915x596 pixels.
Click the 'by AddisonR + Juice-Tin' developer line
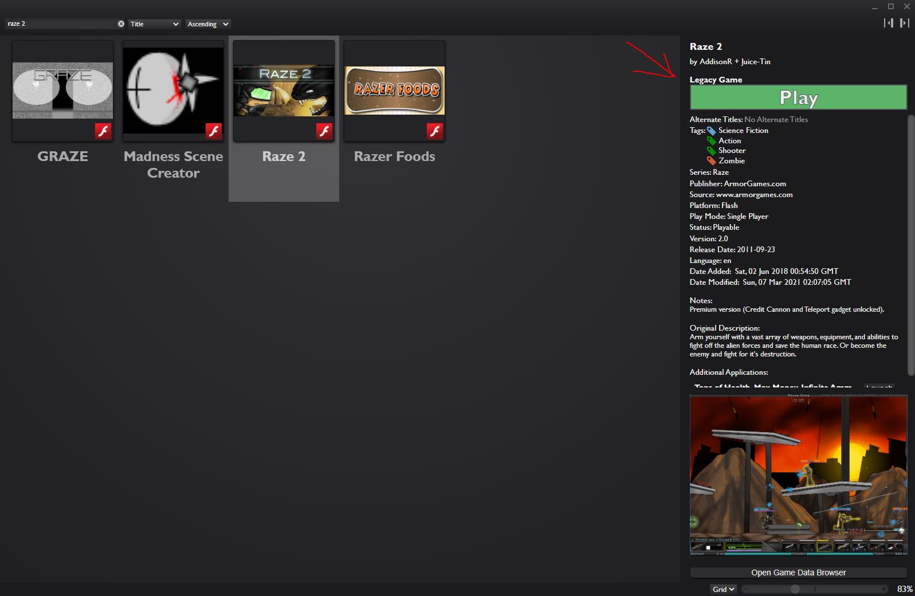click(x=730, y=61)
